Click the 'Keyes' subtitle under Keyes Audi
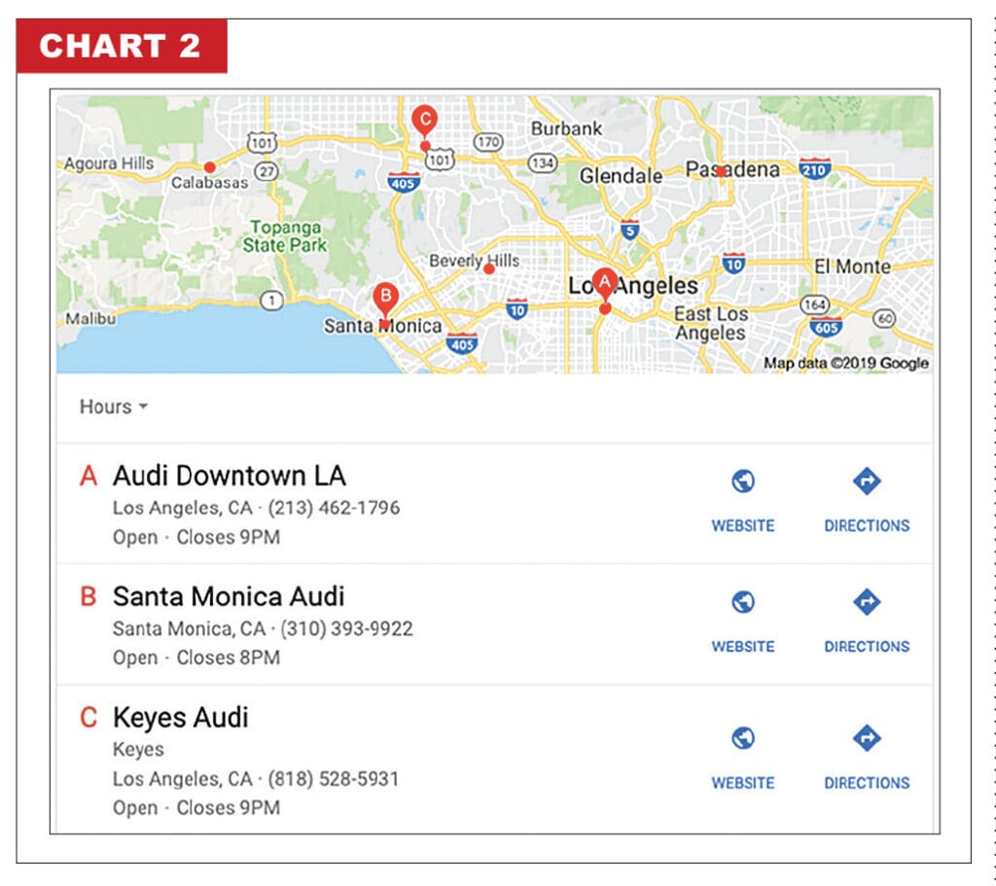Image resolution: width=996 pixels, height=886 pixels. [x=138, y=750]
